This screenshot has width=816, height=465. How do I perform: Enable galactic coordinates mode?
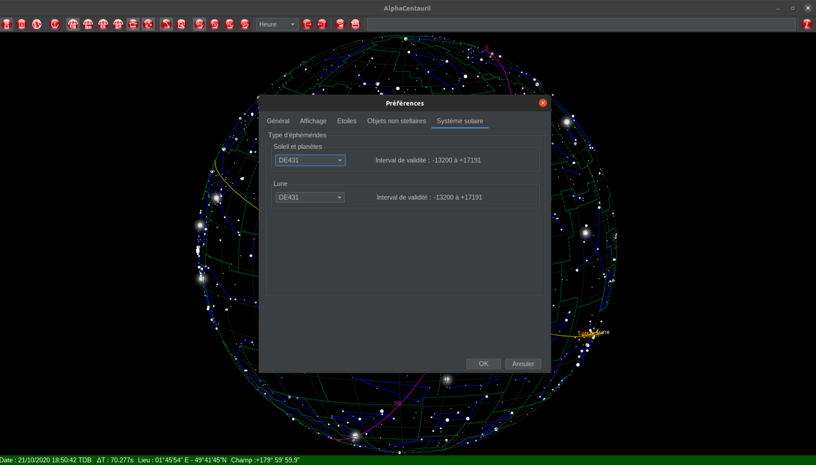click(x=118, y=24)
